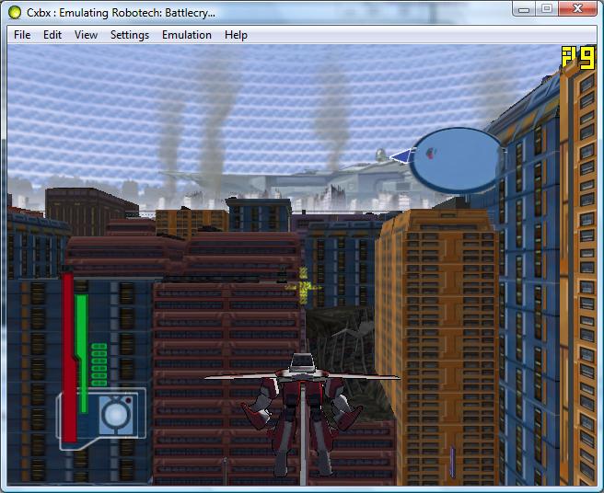Click the green energy bar in HUD
Viewport: 604px width, 493px height.
[x=82, y=353]
